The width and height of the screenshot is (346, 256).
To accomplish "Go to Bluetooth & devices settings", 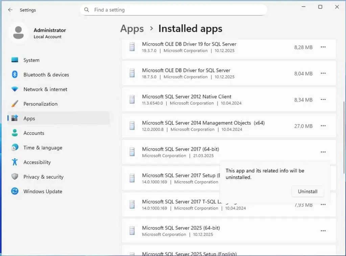I will point(46,75).
